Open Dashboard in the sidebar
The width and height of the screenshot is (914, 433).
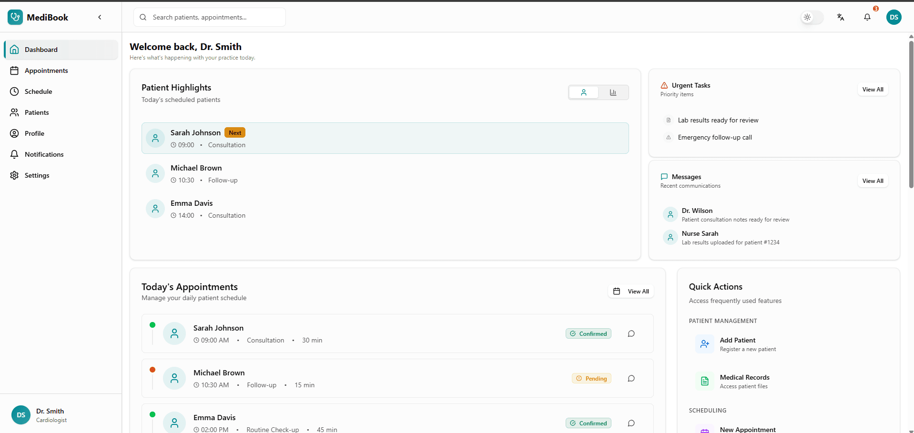click(x=61, y=50)
